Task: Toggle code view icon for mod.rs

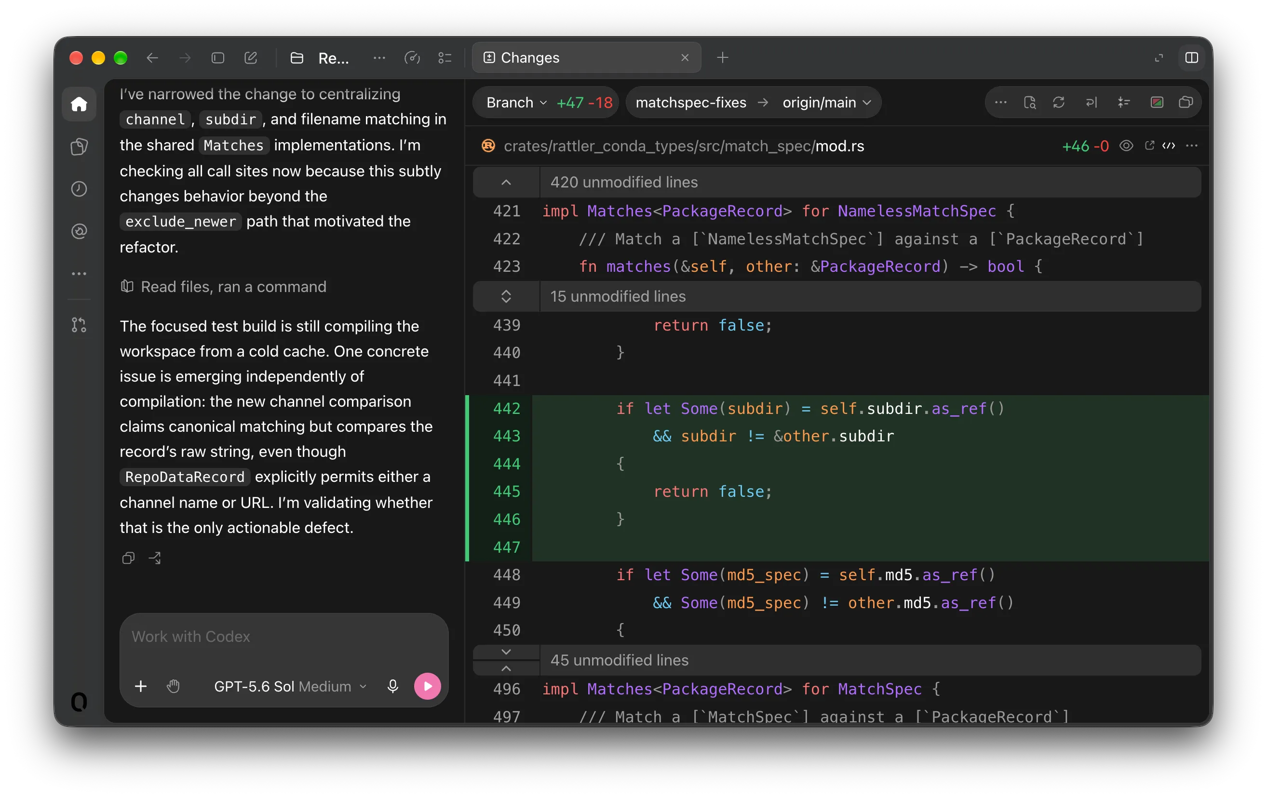Action: 1169,146
